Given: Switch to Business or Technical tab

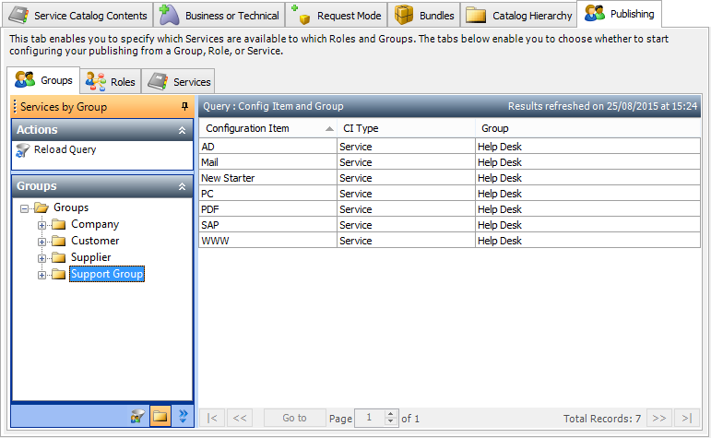Looking at the screenshot, I should pyautogui.click(x=219, y=16).
